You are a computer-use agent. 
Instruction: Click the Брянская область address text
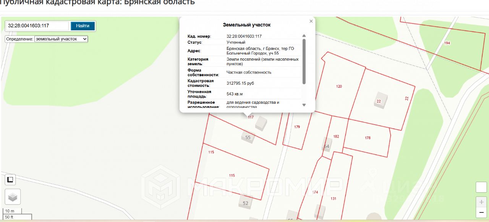260,51
